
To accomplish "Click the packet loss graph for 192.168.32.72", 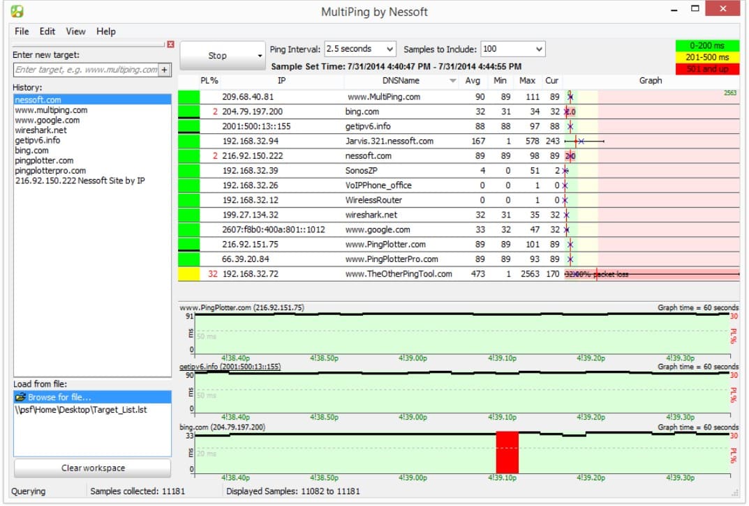I will [651, 274].
